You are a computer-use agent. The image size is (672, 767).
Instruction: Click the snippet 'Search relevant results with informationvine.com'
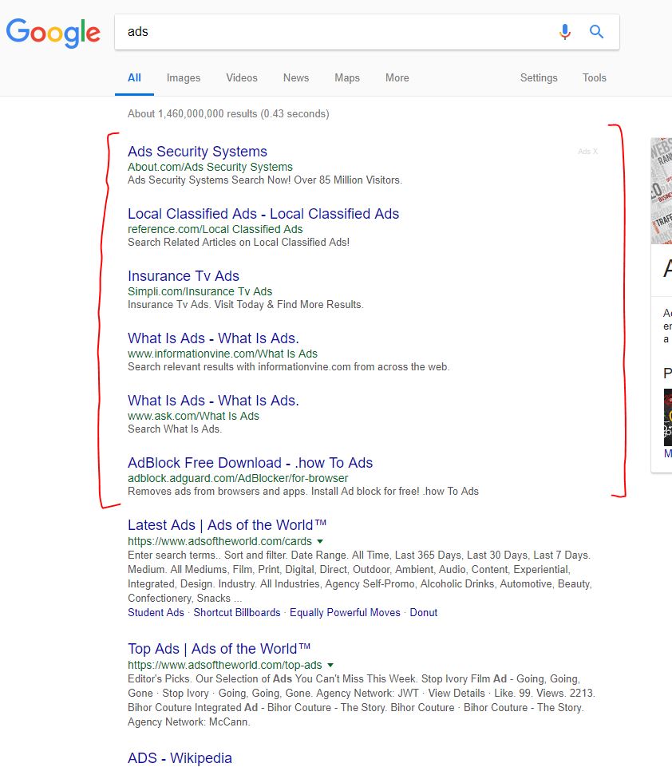(x=289, y=367)
